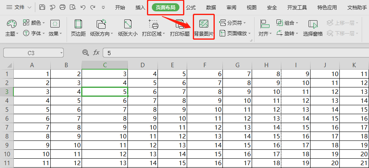The width and height of the screenshot is (369, 168).
Task: Open the quick access toolbar customize arrow
Action: (x=103, y=8)
